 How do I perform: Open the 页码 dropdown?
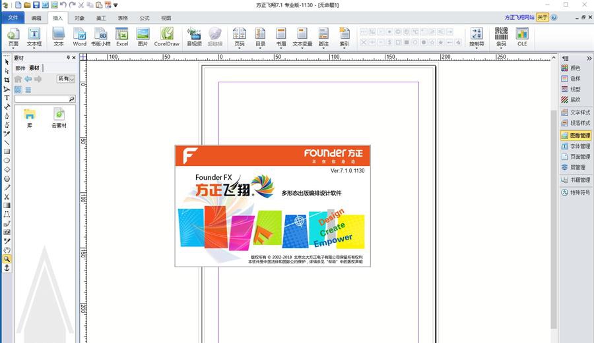point(239,48)
